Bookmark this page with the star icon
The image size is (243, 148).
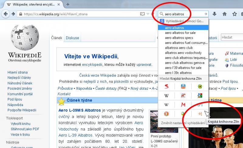(234, 14)
